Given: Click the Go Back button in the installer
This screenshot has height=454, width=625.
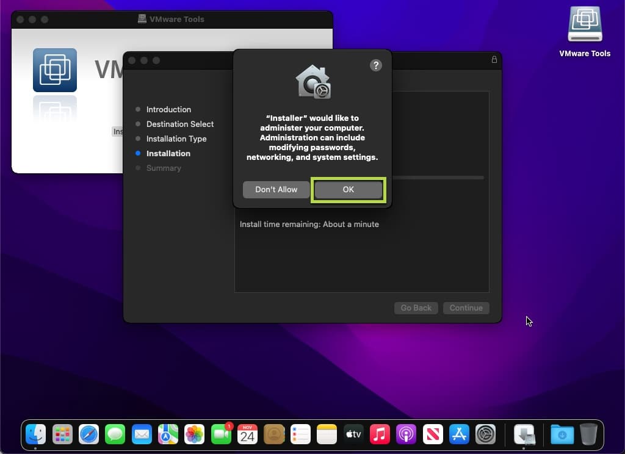Looking at the screenshot, I should pos(416,308).
